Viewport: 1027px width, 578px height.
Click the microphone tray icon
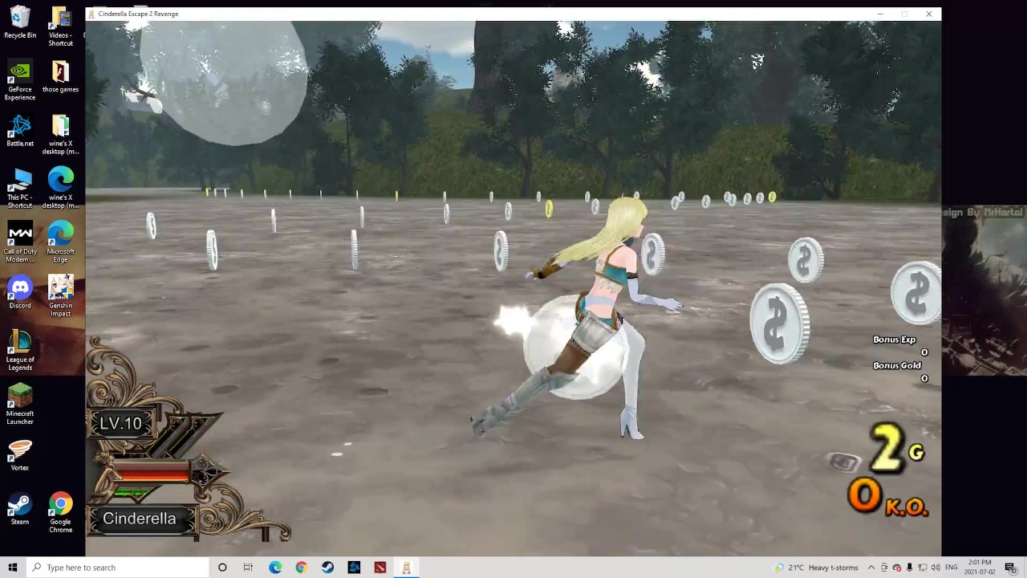click(x=909, y=568)
